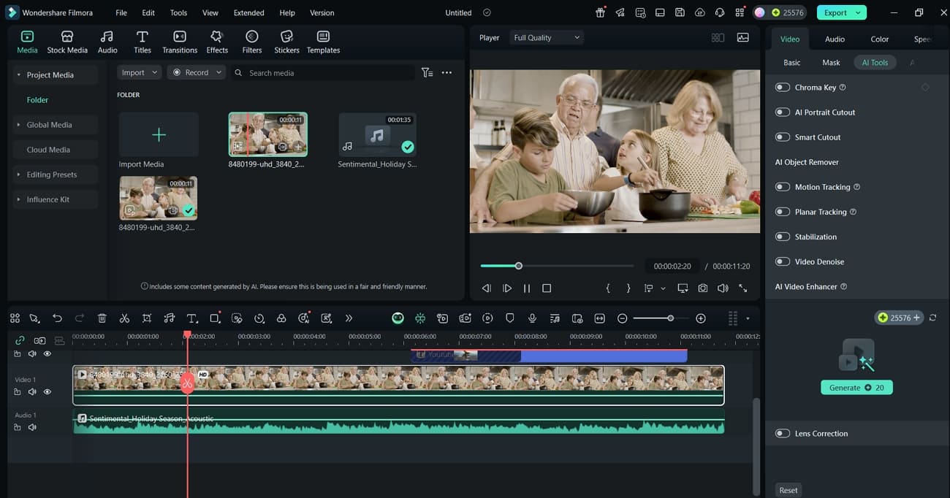Viewport: 950px width, 498px height.
Task: Click the player progress slider
Action: click(557, 266)
